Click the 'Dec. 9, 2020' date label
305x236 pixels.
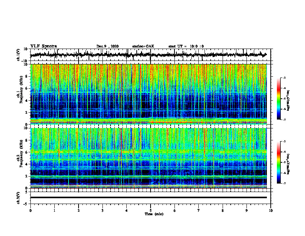pos(107,46)
